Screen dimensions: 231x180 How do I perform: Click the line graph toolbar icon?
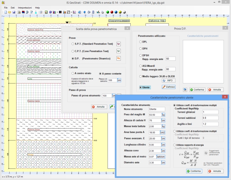[74, 12]
